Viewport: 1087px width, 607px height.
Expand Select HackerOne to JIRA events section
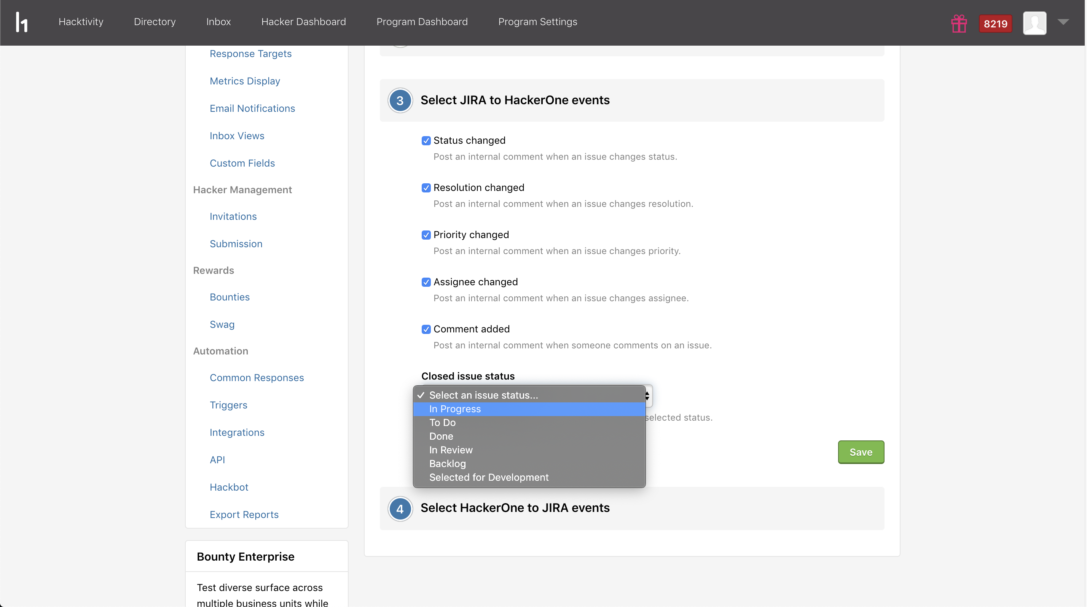click(x=515, y=508)
